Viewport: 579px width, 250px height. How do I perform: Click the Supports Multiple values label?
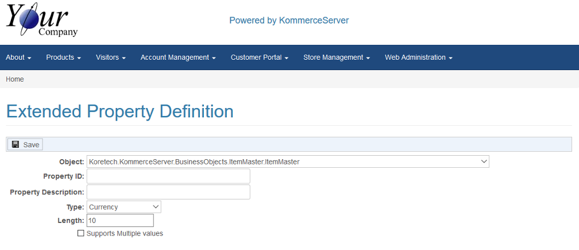coord(125,234)
